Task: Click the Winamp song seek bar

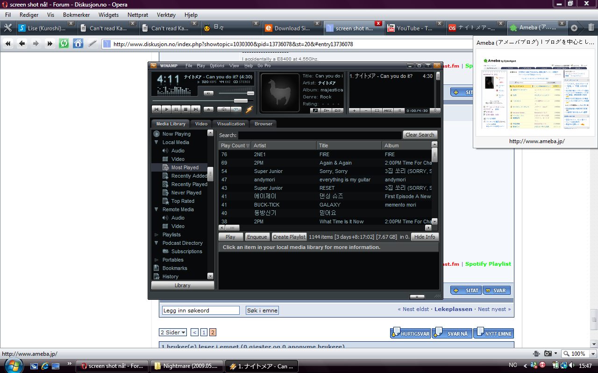Action: (203, 101)
